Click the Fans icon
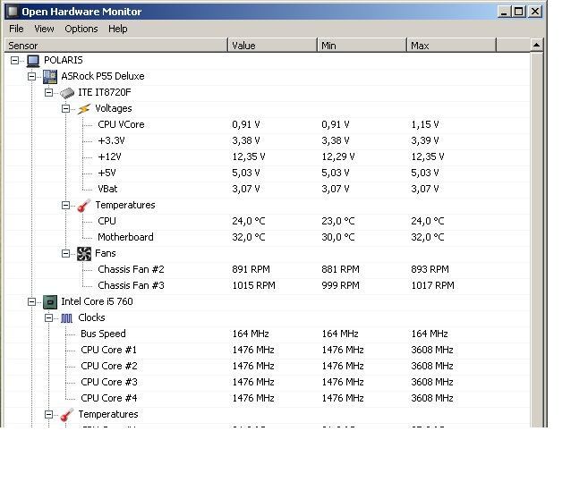This screenshot has height=482, width=588. coord(84,254)
